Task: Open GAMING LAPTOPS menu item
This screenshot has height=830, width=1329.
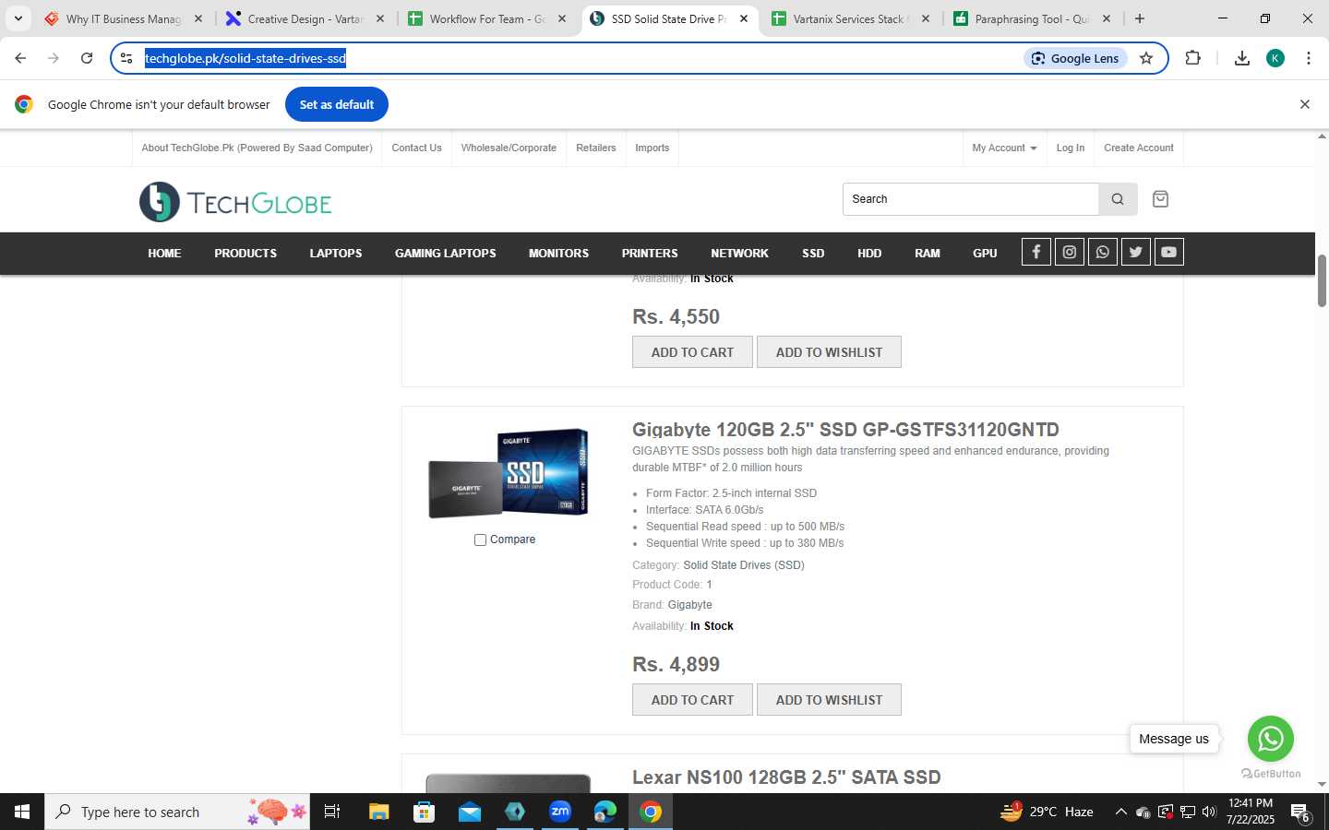Action: pyautogui.click(x=446, y=253)
